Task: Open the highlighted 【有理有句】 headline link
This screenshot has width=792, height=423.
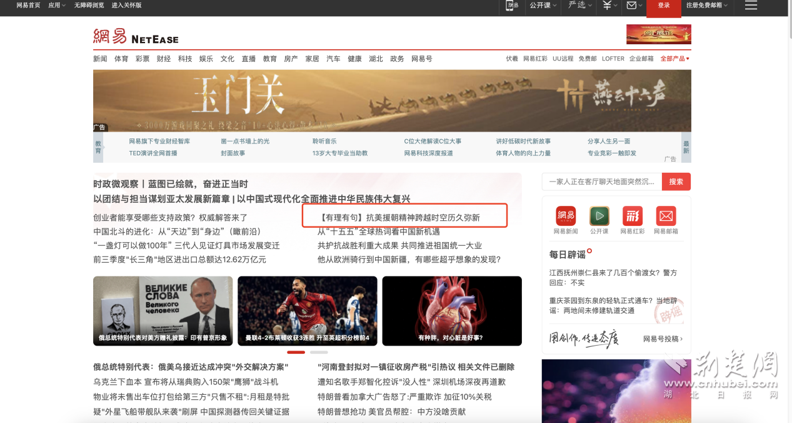Action: tap(400, 218)
